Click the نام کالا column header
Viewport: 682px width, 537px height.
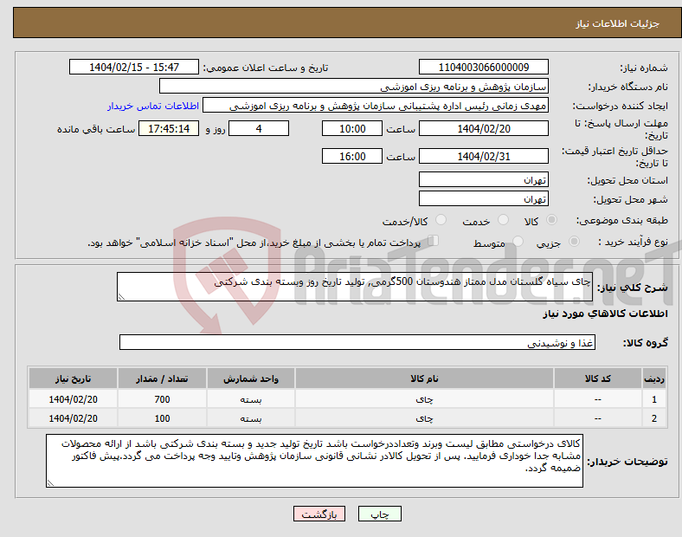click(424, 378)
